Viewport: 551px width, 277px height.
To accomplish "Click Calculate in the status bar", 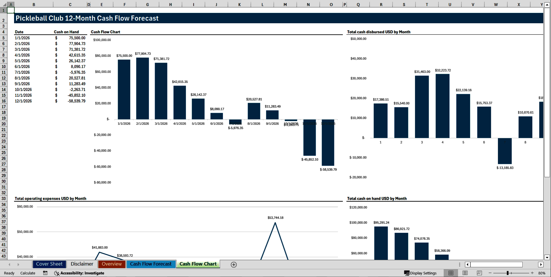I will tap(28, 273).
